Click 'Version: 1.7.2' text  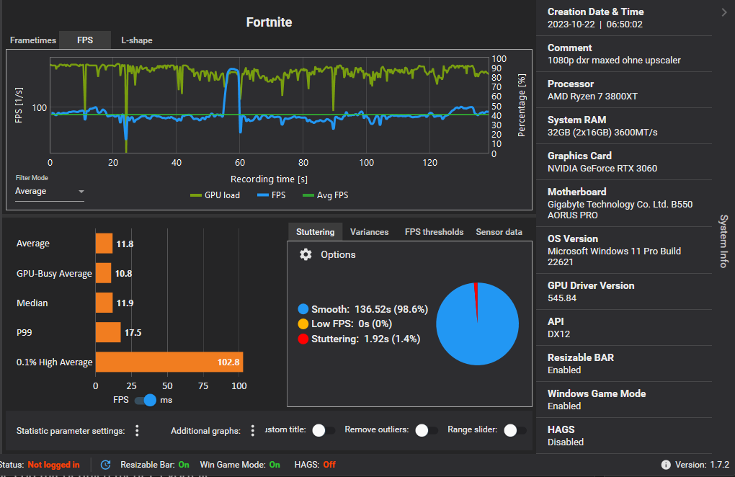(x=702, y=465)
